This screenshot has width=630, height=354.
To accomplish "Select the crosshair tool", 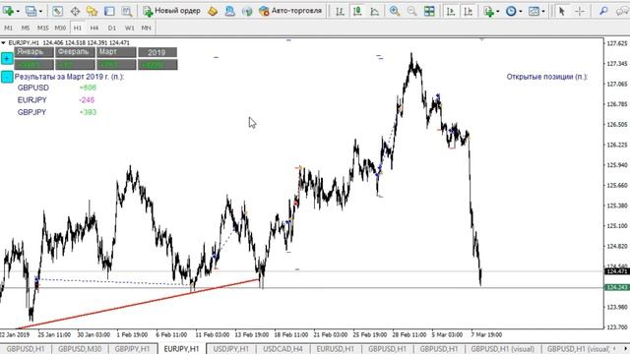I will (580, 11).
